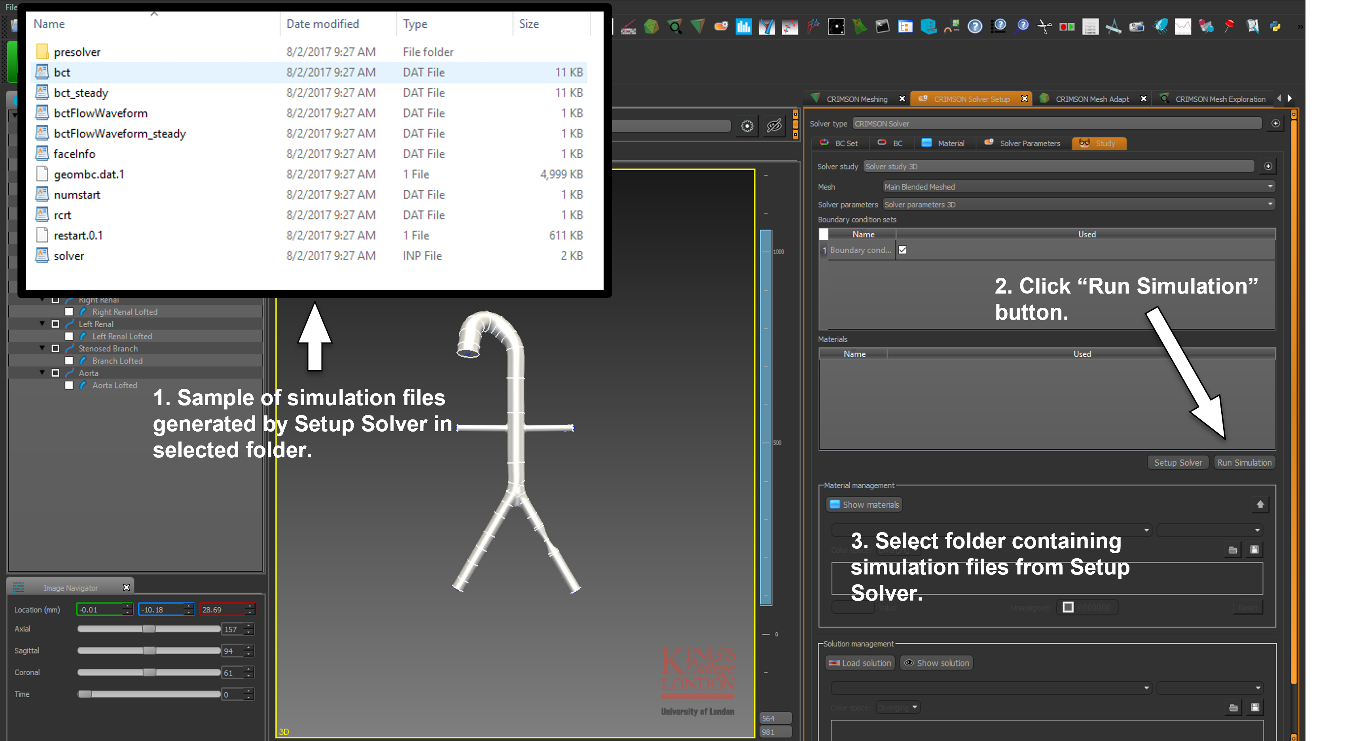This screenshot has height=741, width=1349.
Task: Click the scissors clipping tool icon
Action: 1044,26
